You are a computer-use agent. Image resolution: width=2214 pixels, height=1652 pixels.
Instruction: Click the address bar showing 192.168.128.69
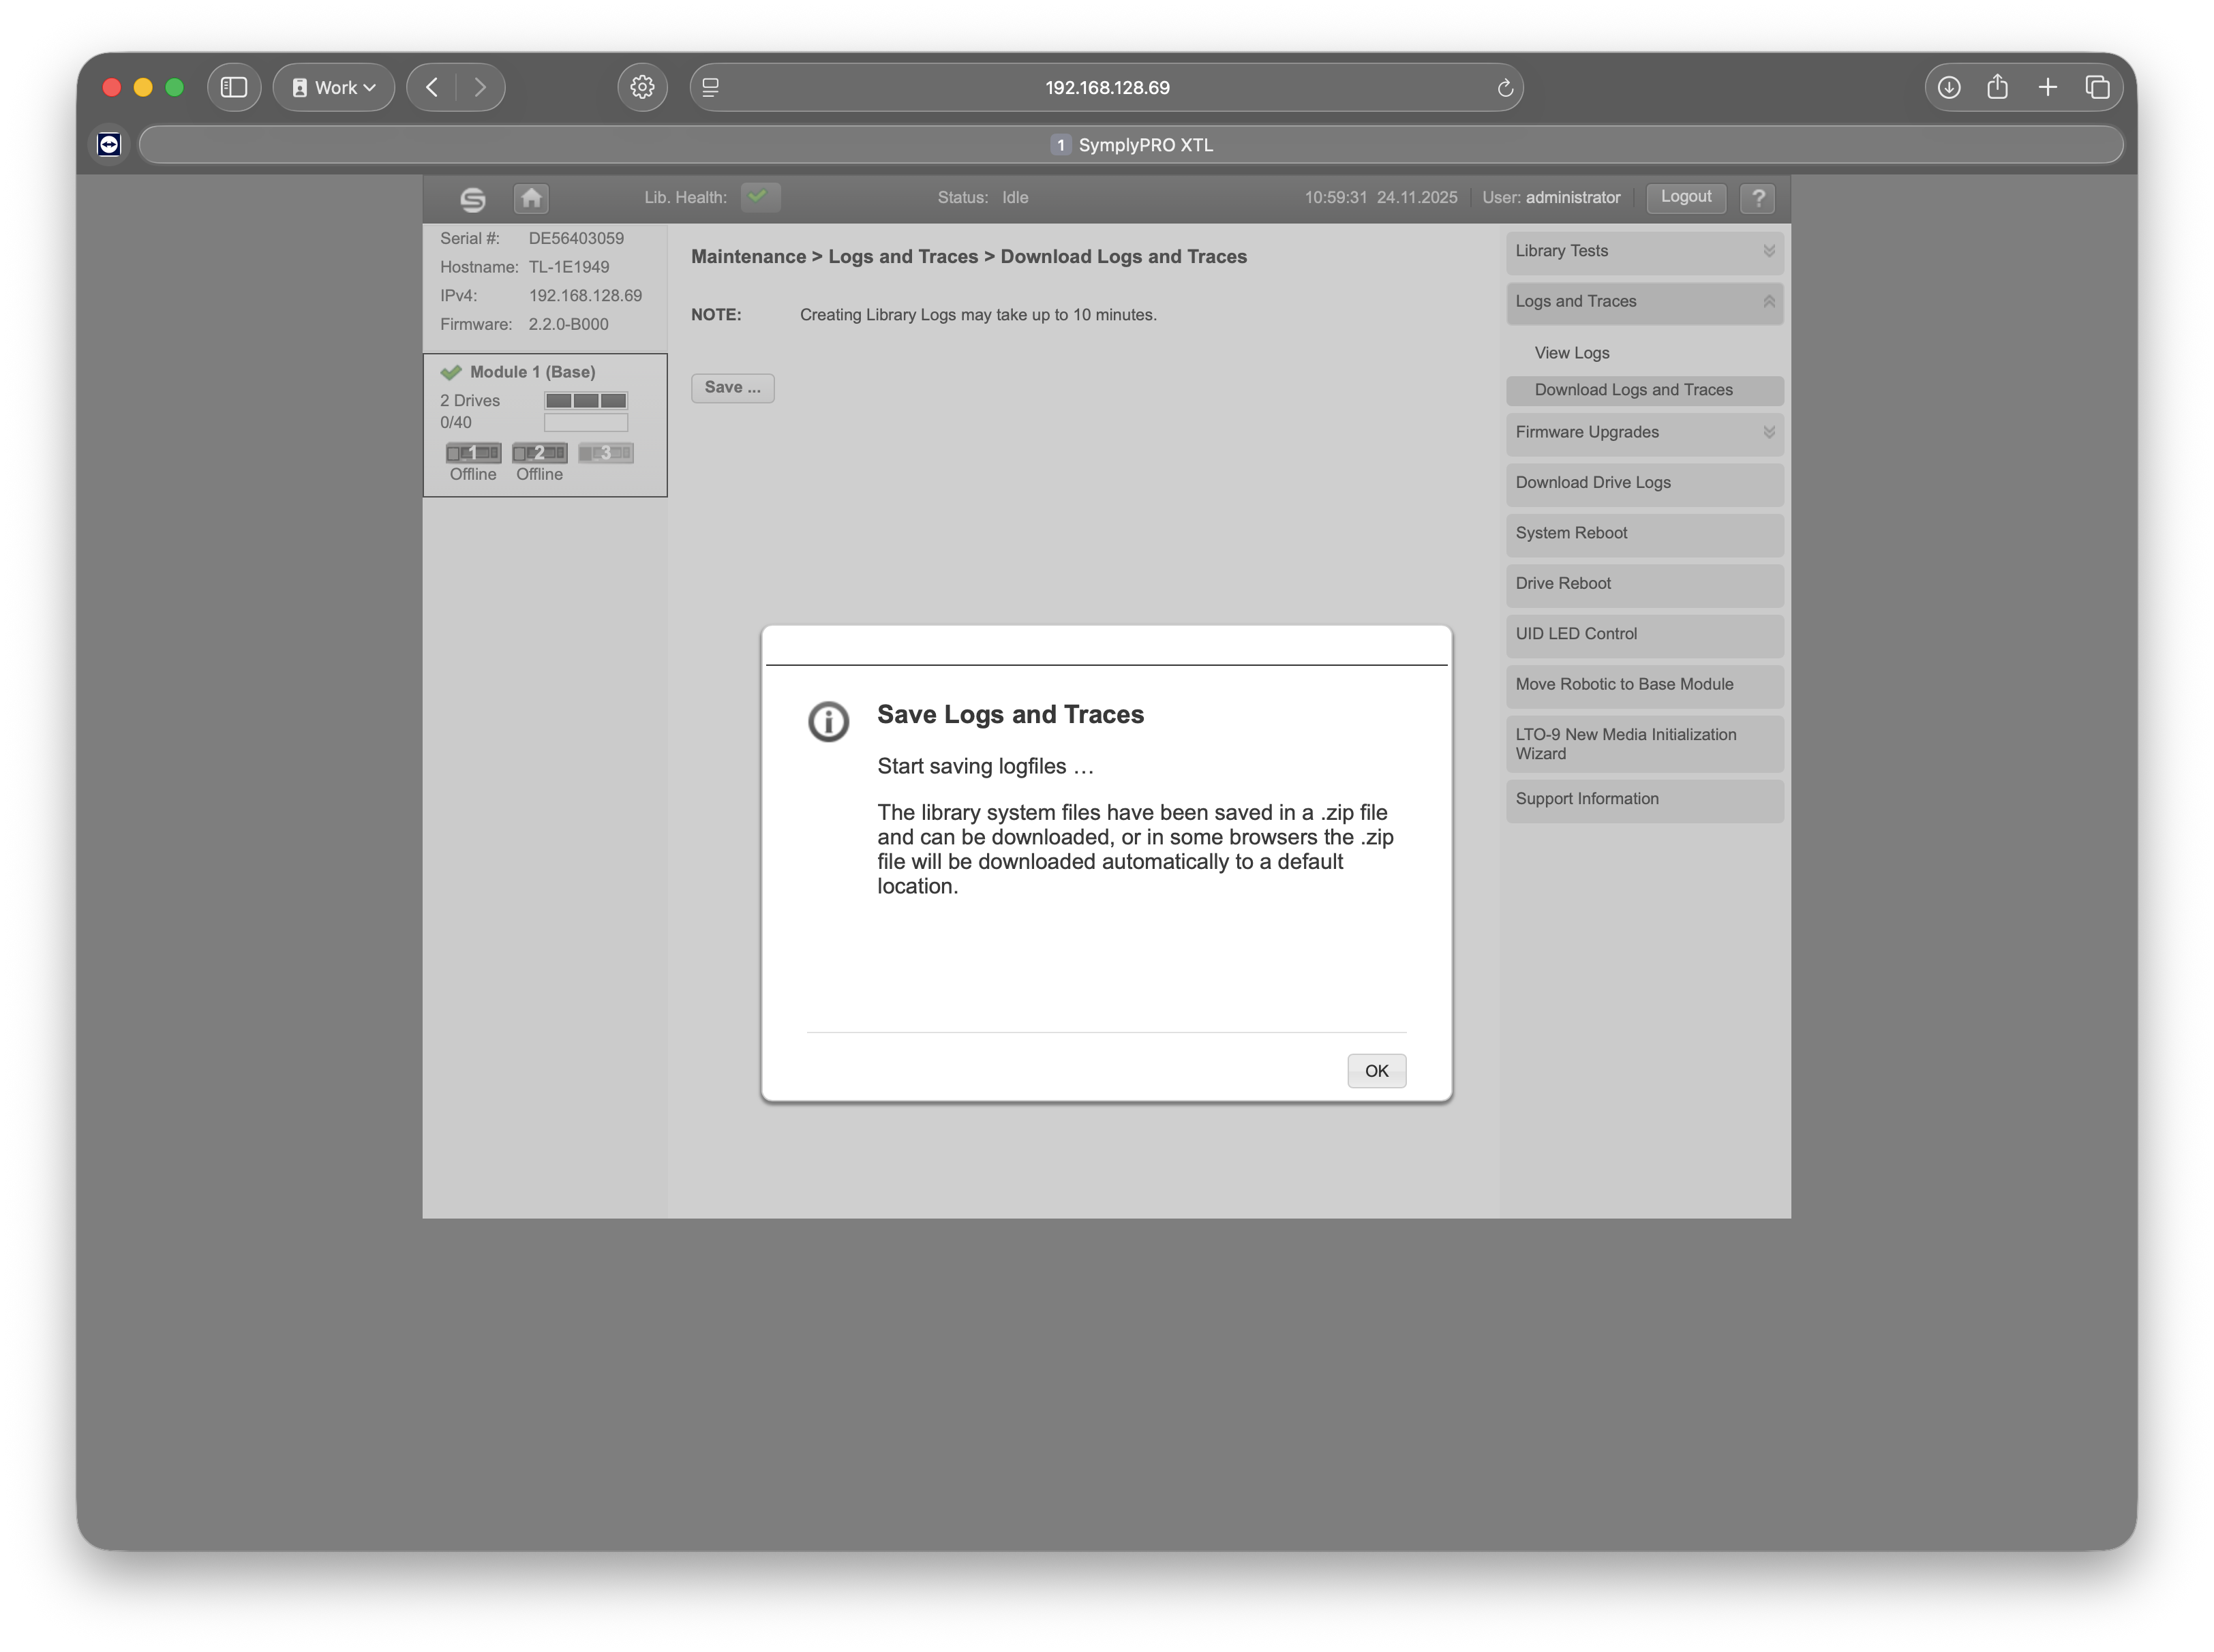[1106, 88]
